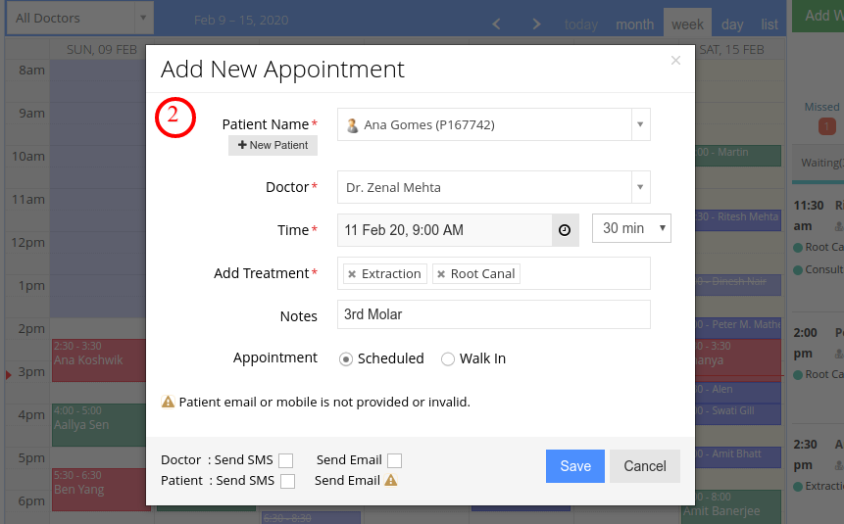Switch calendar to week view
This screenshot has width=844, height=524.
(x=687, y=24)
